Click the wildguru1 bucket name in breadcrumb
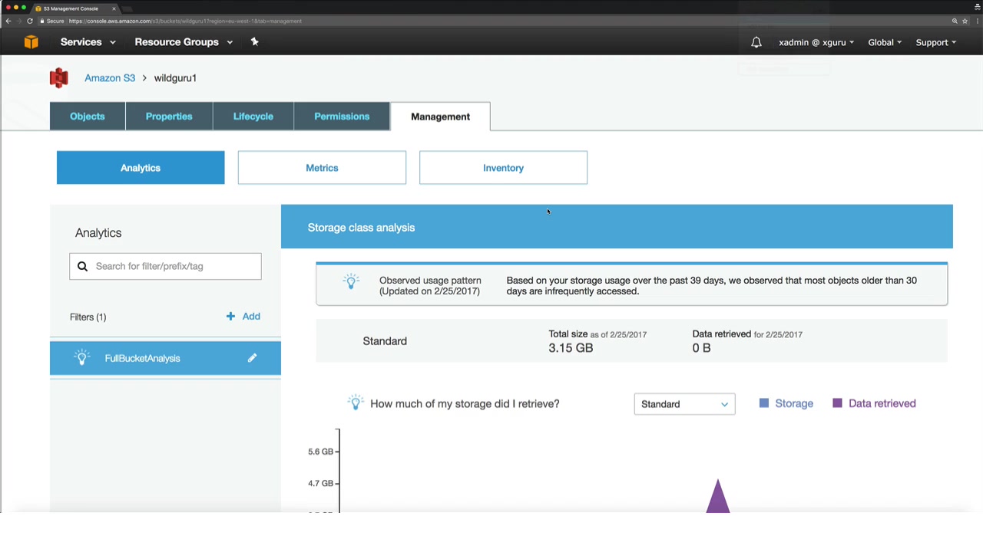Screen dimensions: 983x552 pos(175,78)
